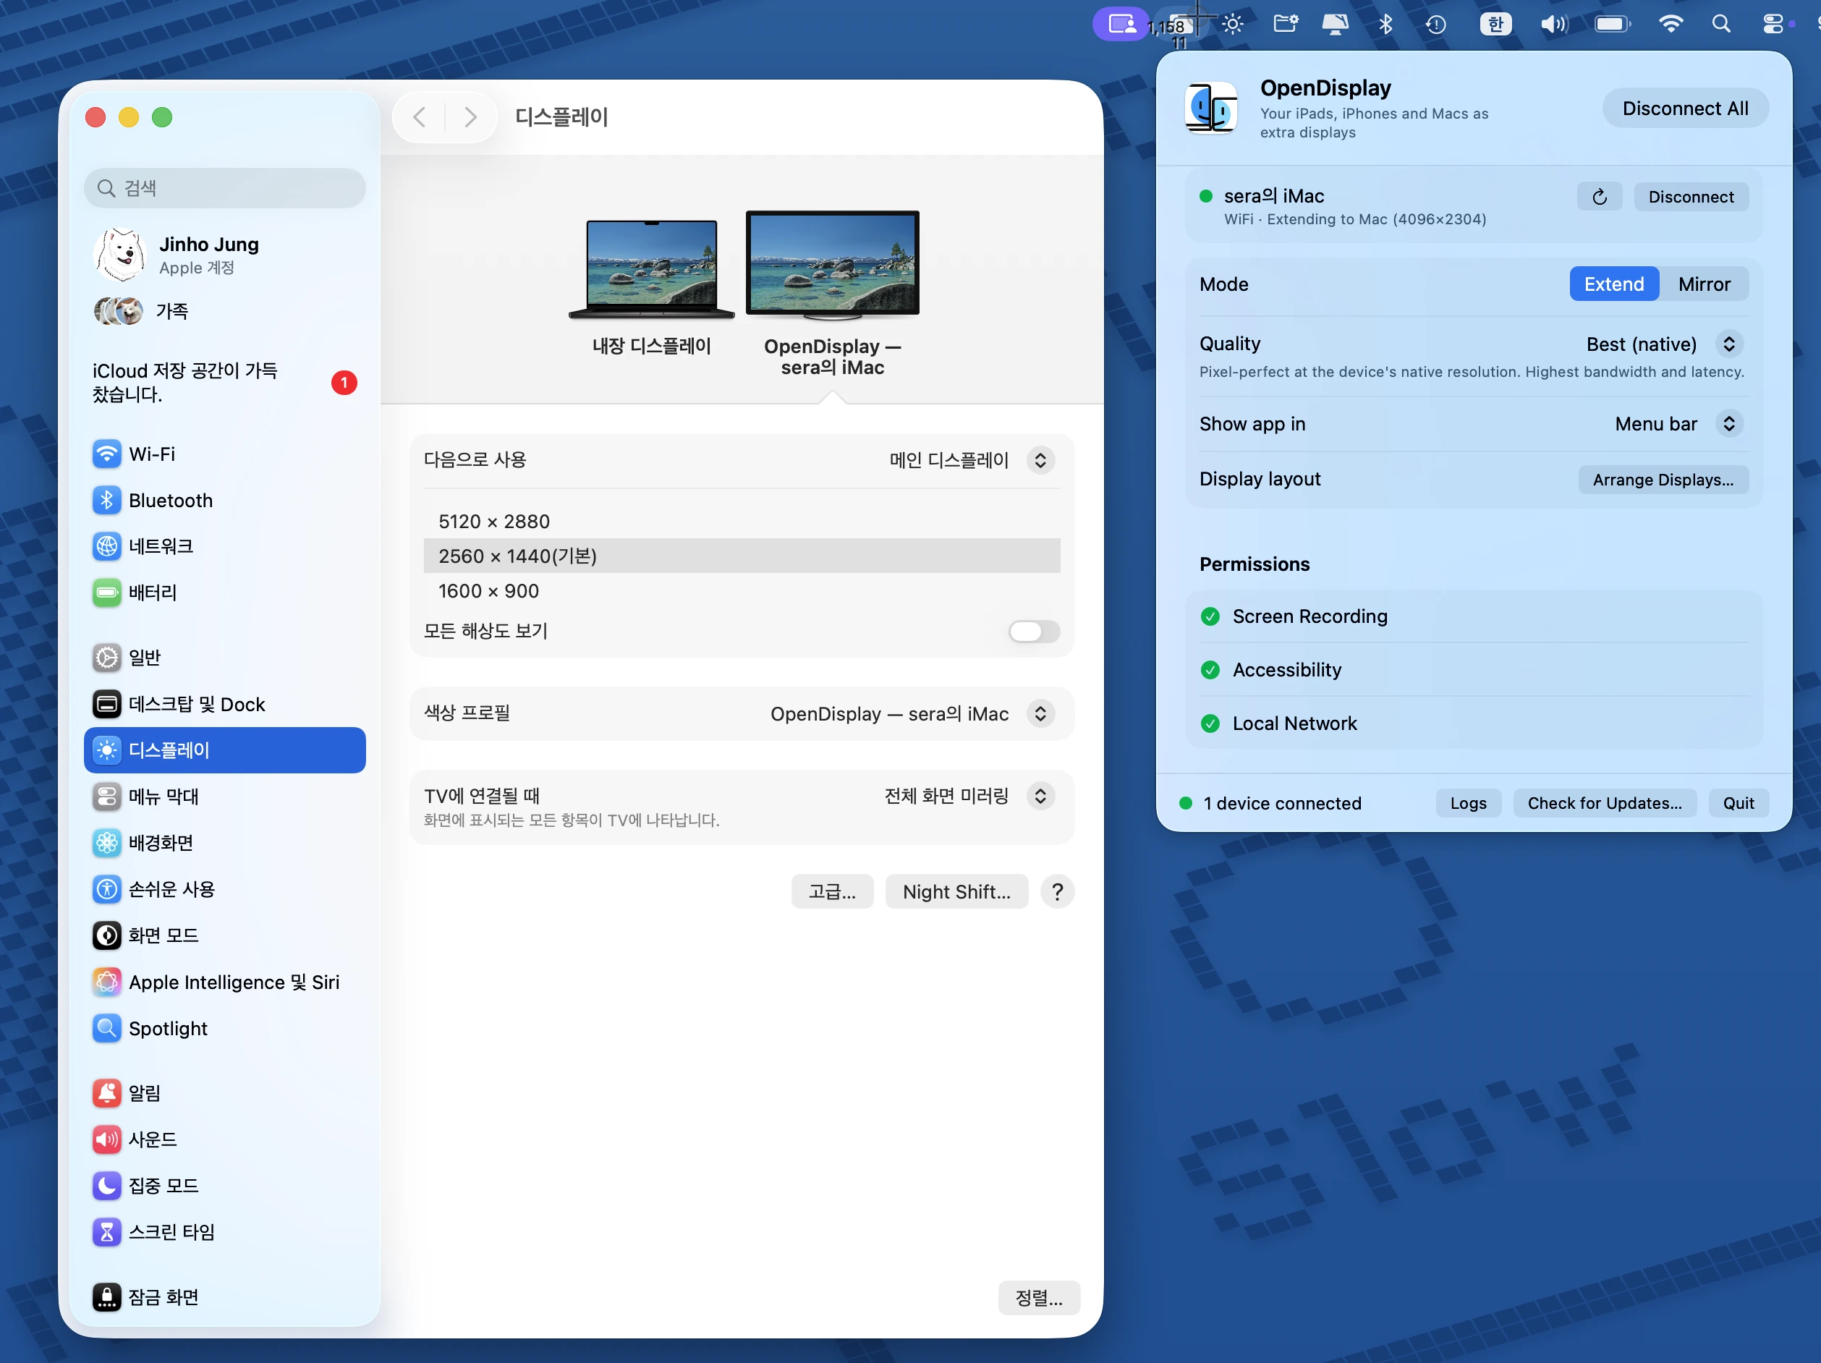The width and height of the screenshot is (1821, 1363).
Task: Click the 검색 search field
Action: (x=224, y=189)
